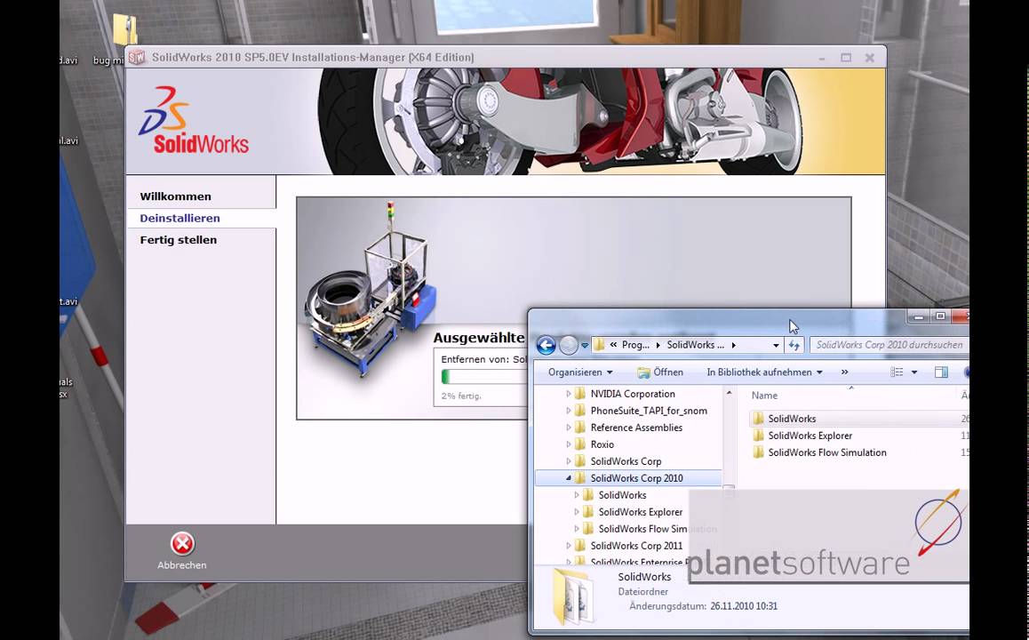Expand the PhoneSuite_TAPI_for_snom node
The width and height of the screenshot is (1029, 640).
pyautogui.click(x=569, y=411)
